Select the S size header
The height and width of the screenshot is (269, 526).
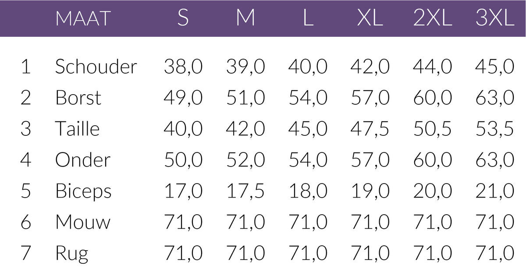(x=183, y=19)
